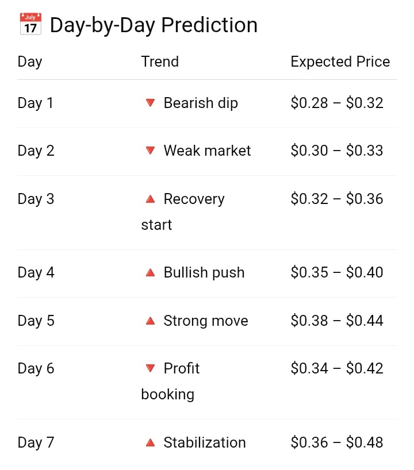Select the Trend column header
414x470 pixels.
coord(160,61)
